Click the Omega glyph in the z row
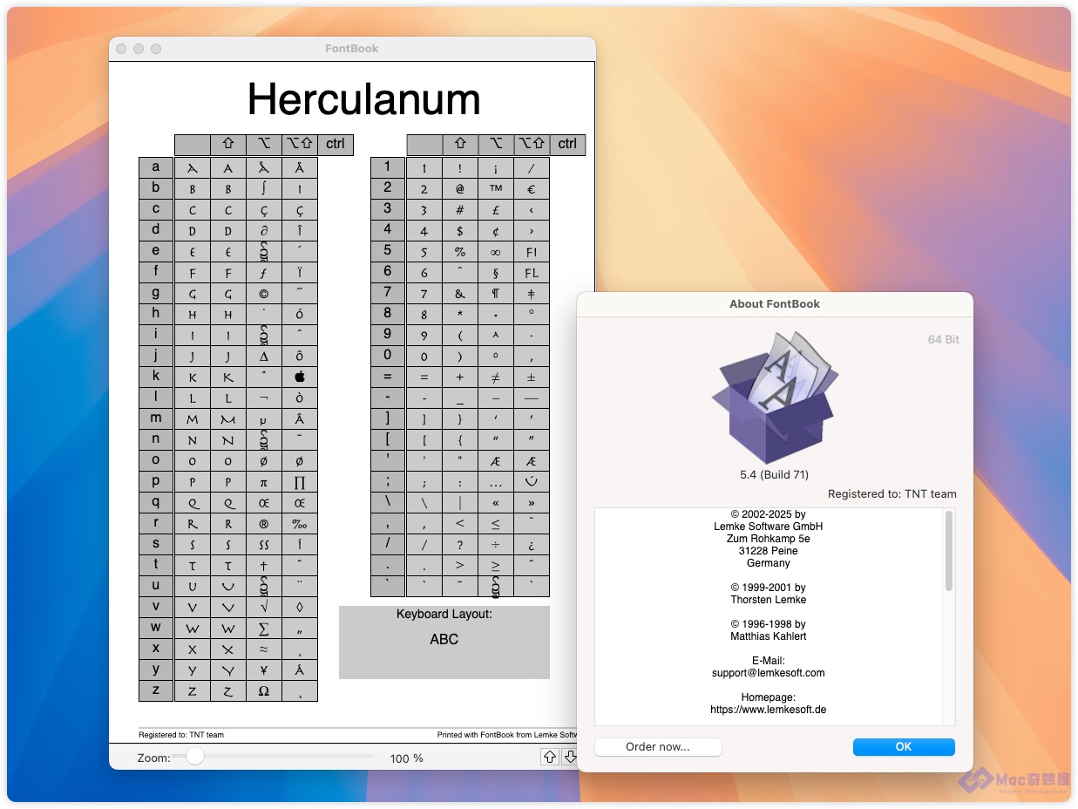 (x=264, y=690)
